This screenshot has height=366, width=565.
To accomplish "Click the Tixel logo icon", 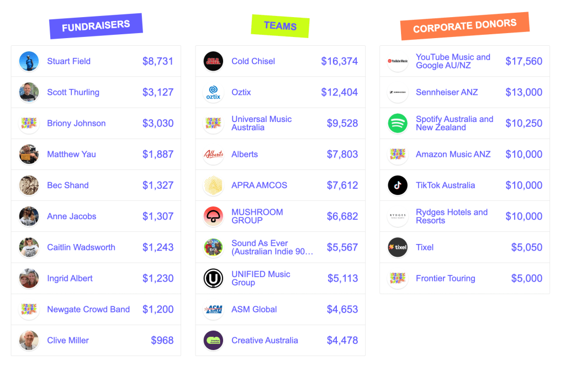I will [x=398, y=247].
